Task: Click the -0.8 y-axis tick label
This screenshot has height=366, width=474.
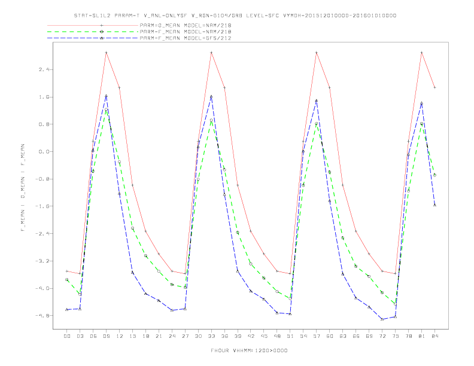Action: click(x=42, y=179)
